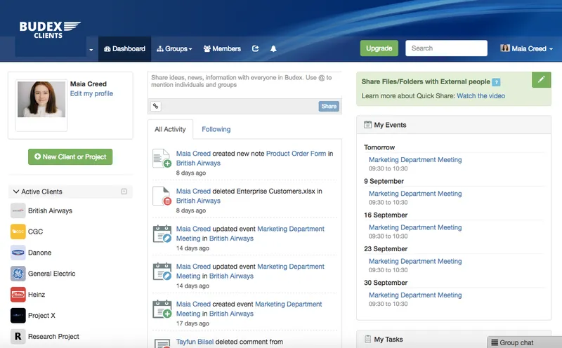Click the new note icon for Product Order Form
The height and width of the screenshot is (348, 562).
(162, 159)
